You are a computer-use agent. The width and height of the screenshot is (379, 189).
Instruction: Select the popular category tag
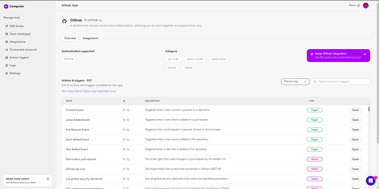click(x=172, y=68)
